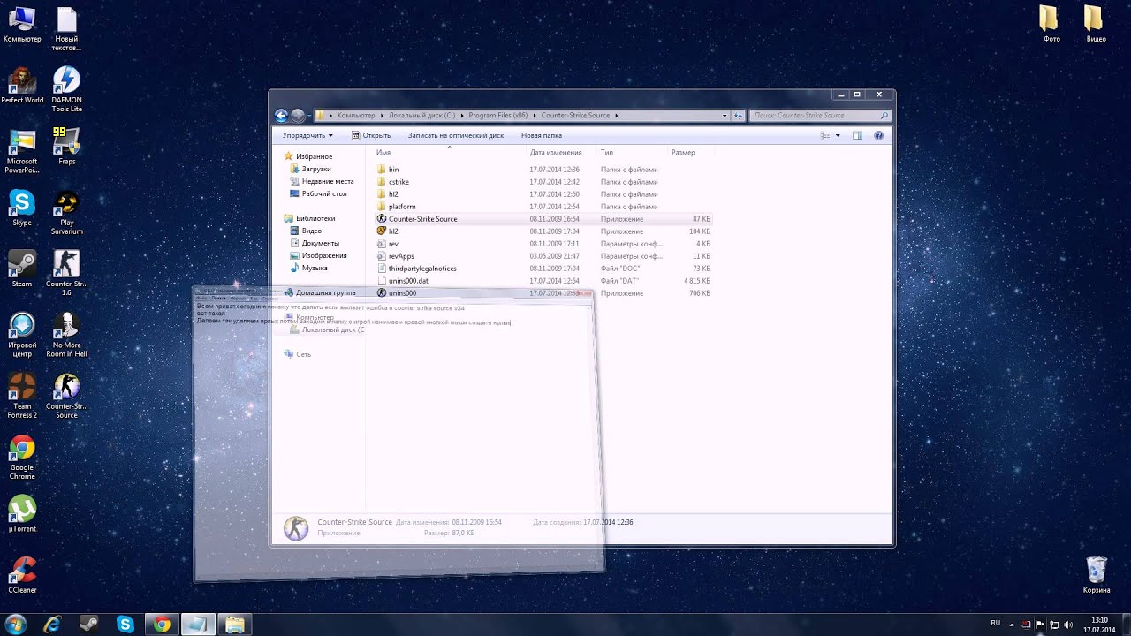Screen dimensions: 1131x636
Task: Select the CCleaner desktop icon
Action: tap(22, 576)
